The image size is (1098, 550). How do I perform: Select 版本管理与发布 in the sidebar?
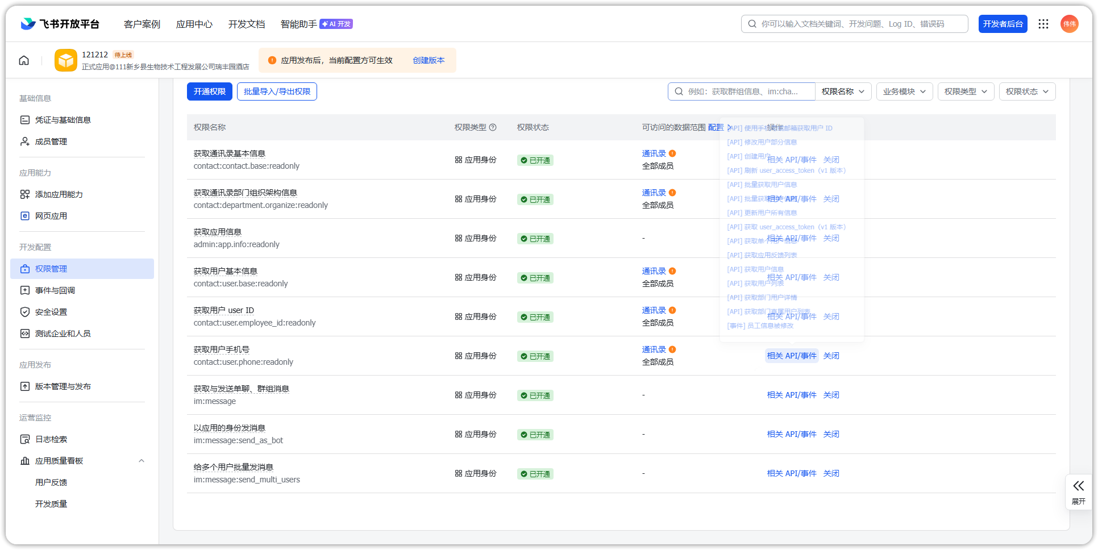pos(63,386)
